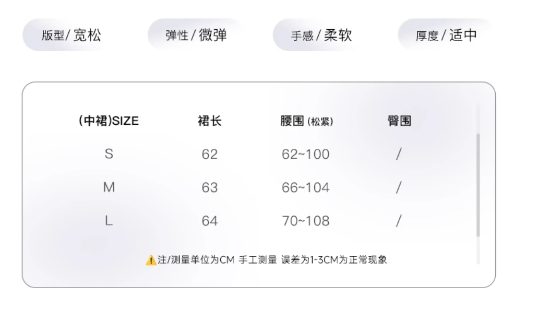Select the S size row label
539x321 pixels.
click(x=109, y=154)
